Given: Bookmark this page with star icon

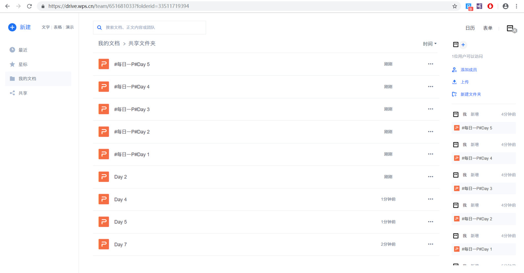Looking at the screenshot, I should click(x=455, y=6).
